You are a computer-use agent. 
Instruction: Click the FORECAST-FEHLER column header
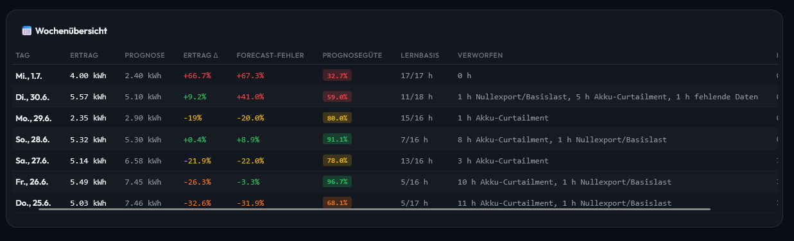coord(270,55)
